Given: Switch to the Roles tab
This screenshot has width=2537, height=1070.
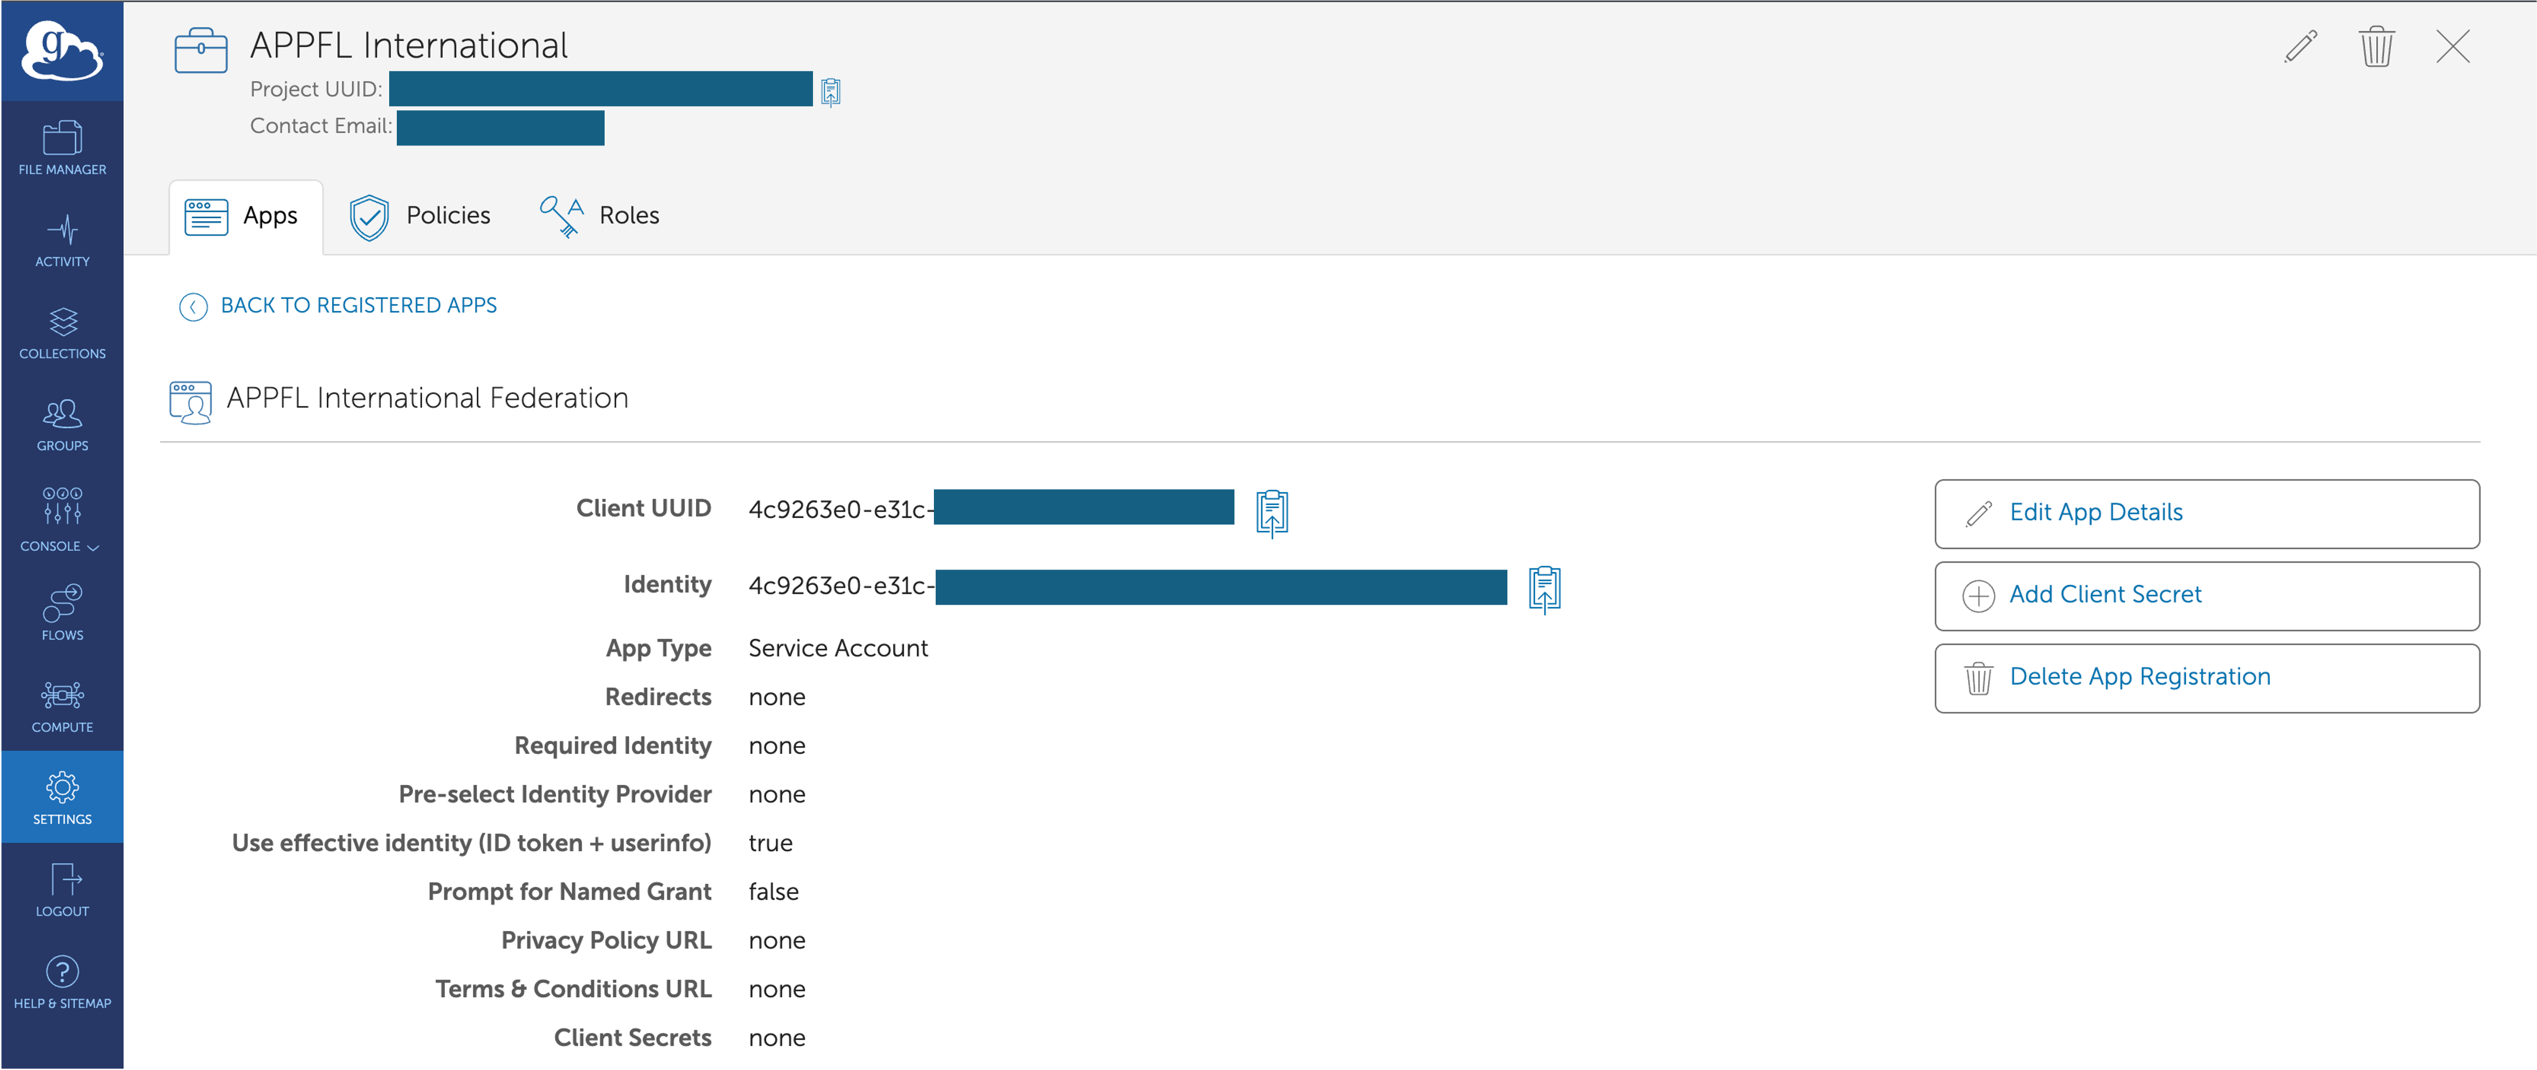Looking at the screenshot, I should tap(599, 216).
